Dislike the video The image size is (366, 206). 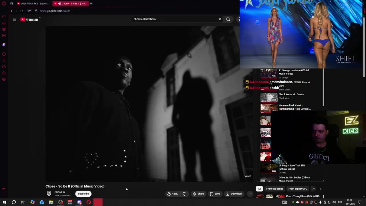(184, 194)
